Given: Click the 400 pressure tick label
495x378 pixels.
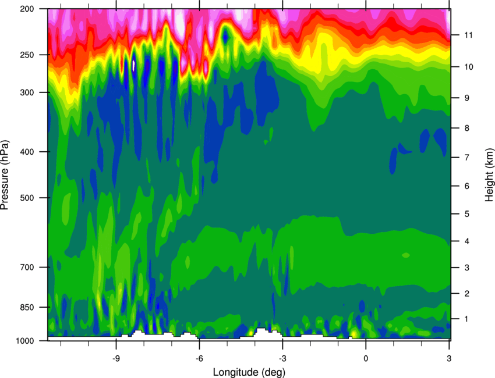Looking at the screenshot, I should 27,152.
